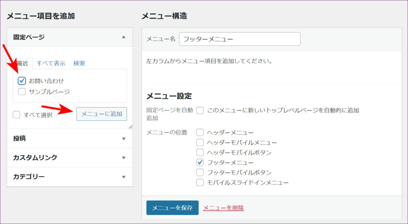408x224 pixels.
Task: Open the 検索 tab
Action: (79, 63)
